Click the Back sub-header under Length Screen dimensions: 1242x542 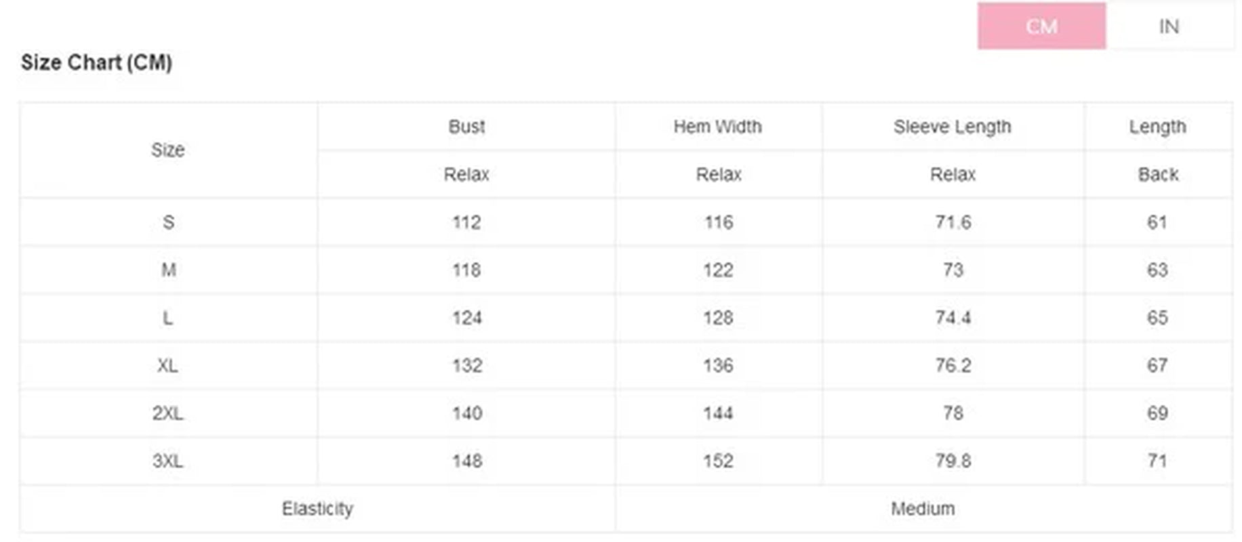pyautogui.click(x=1158, y=175)
